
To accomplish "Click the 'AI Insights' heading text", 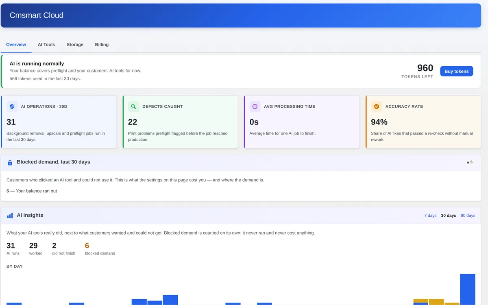I will click(x=30, y=215).
